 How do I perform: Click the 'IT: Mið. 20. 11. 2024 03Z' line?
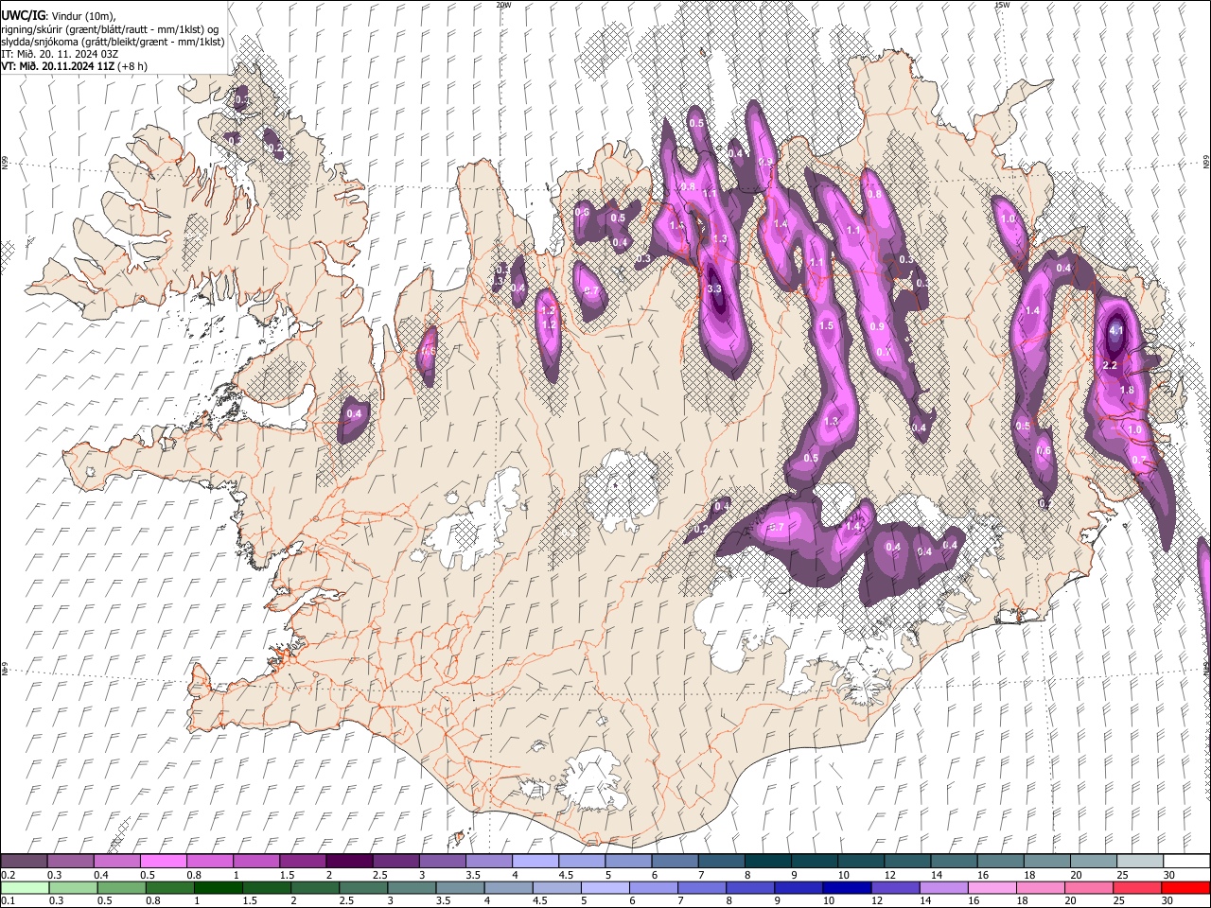pyautogui.click(x=60, y=54)
